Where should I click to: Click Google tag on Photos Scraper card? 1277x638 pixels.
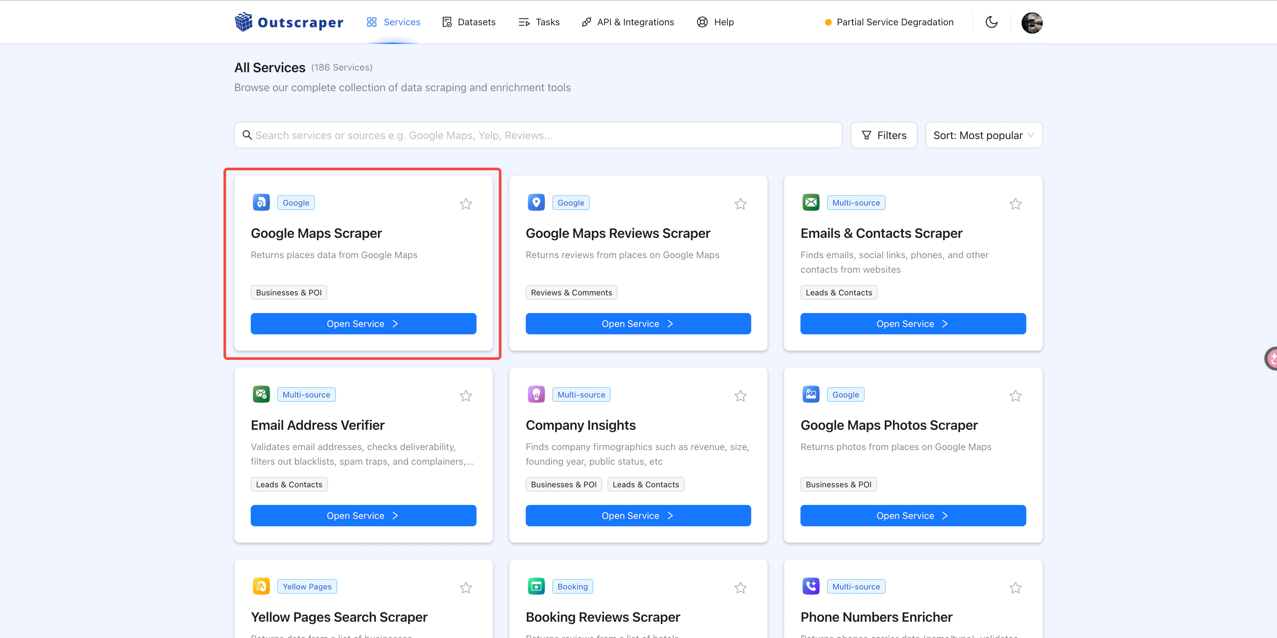(846, 395)
